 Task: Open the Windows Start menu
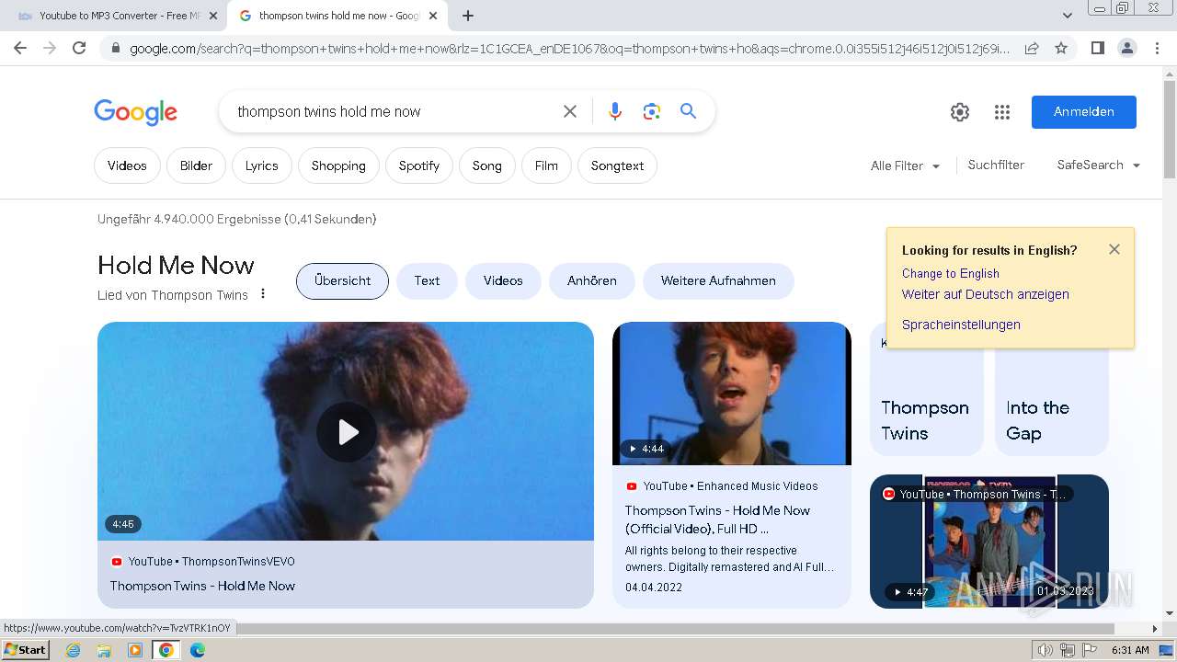(x=26, y=650)
